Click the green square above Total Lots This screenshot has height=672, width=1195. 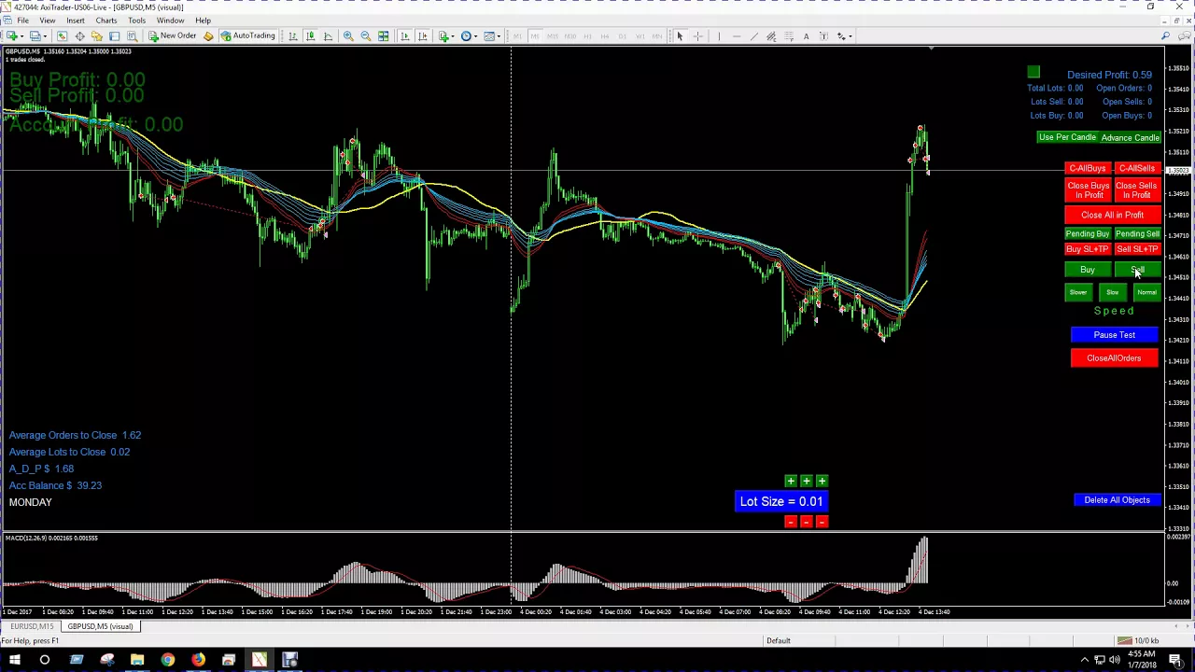[1033, 73]
